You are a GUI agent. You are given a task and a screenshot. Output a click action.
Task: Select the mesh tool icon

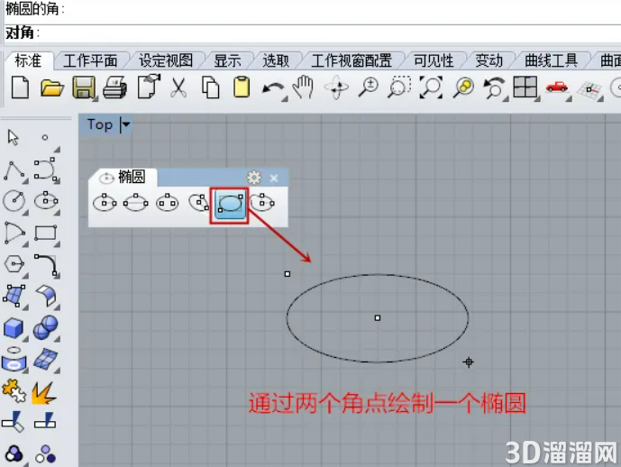[46, 359]
